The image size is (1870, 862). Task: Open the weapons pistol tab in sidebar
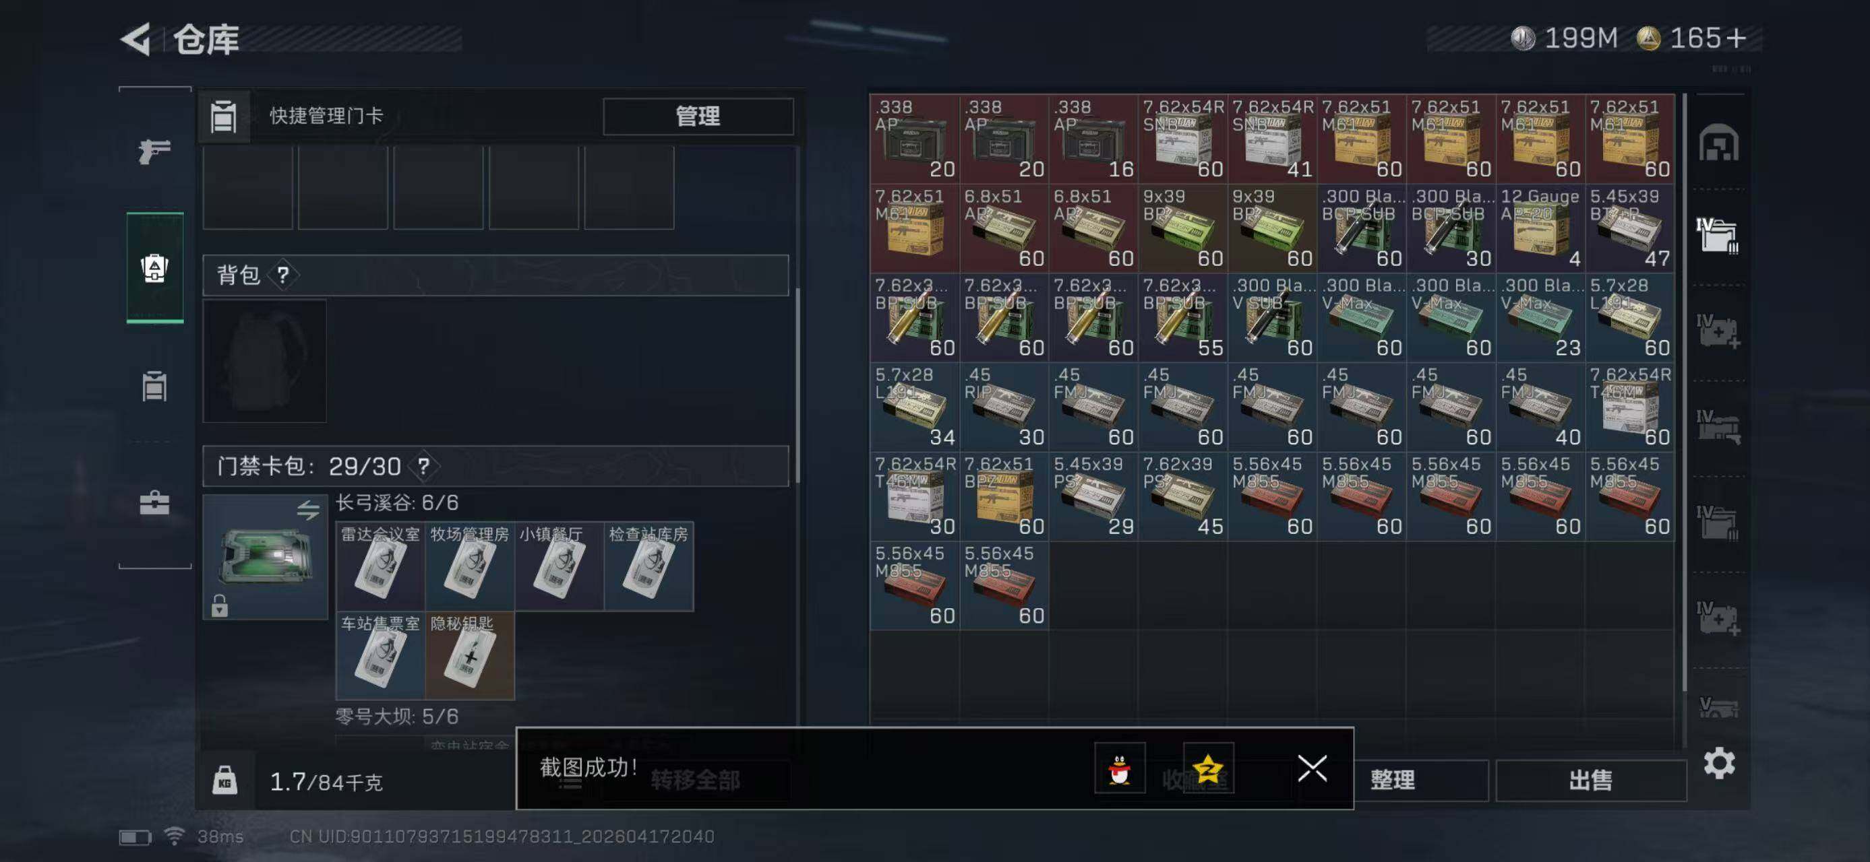point(154,151)
